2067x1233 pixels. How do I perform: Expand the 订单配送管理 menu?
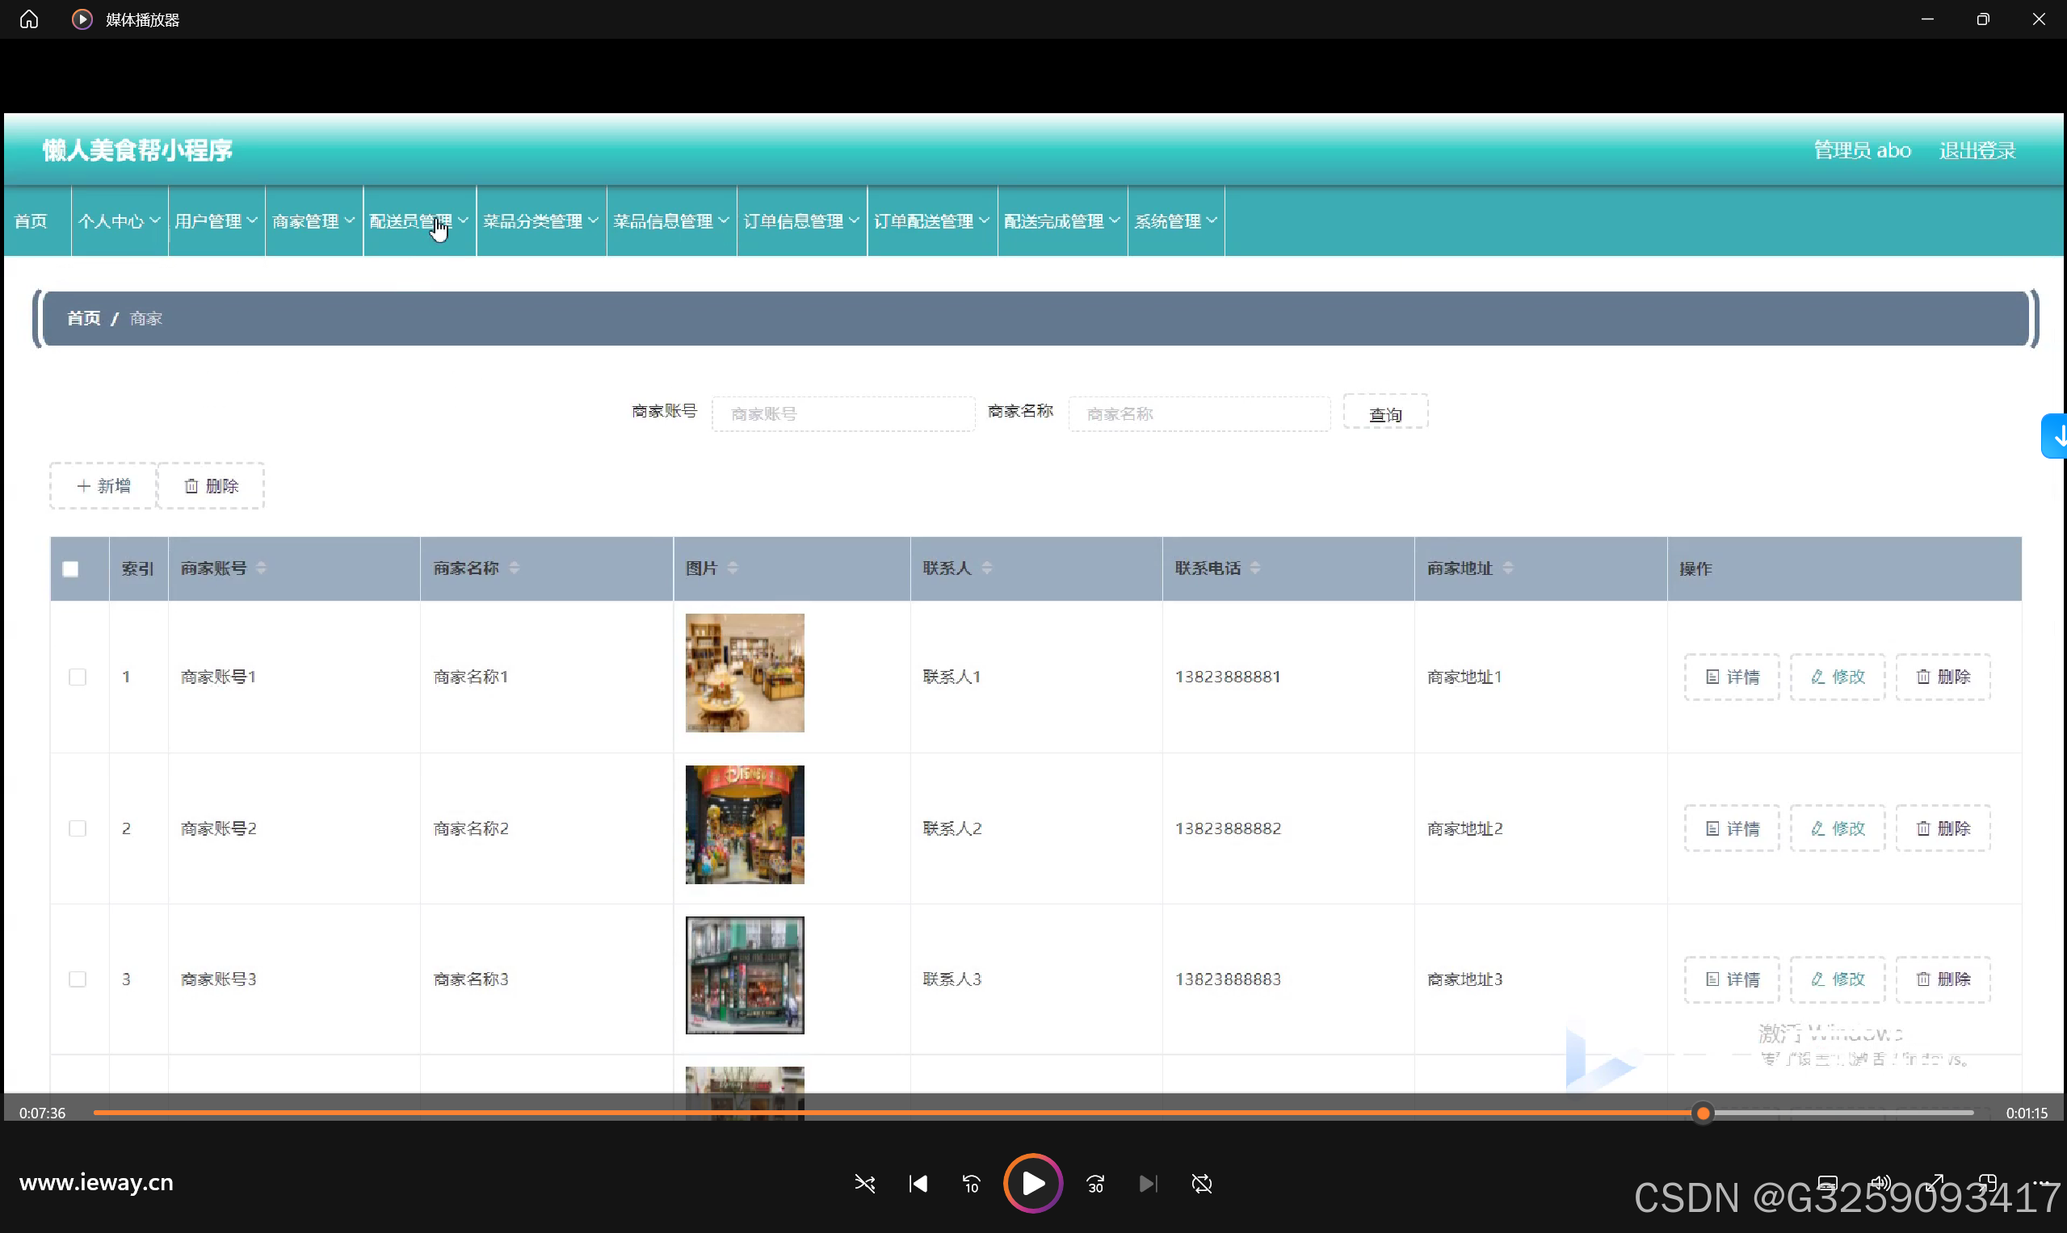[931, 221]
